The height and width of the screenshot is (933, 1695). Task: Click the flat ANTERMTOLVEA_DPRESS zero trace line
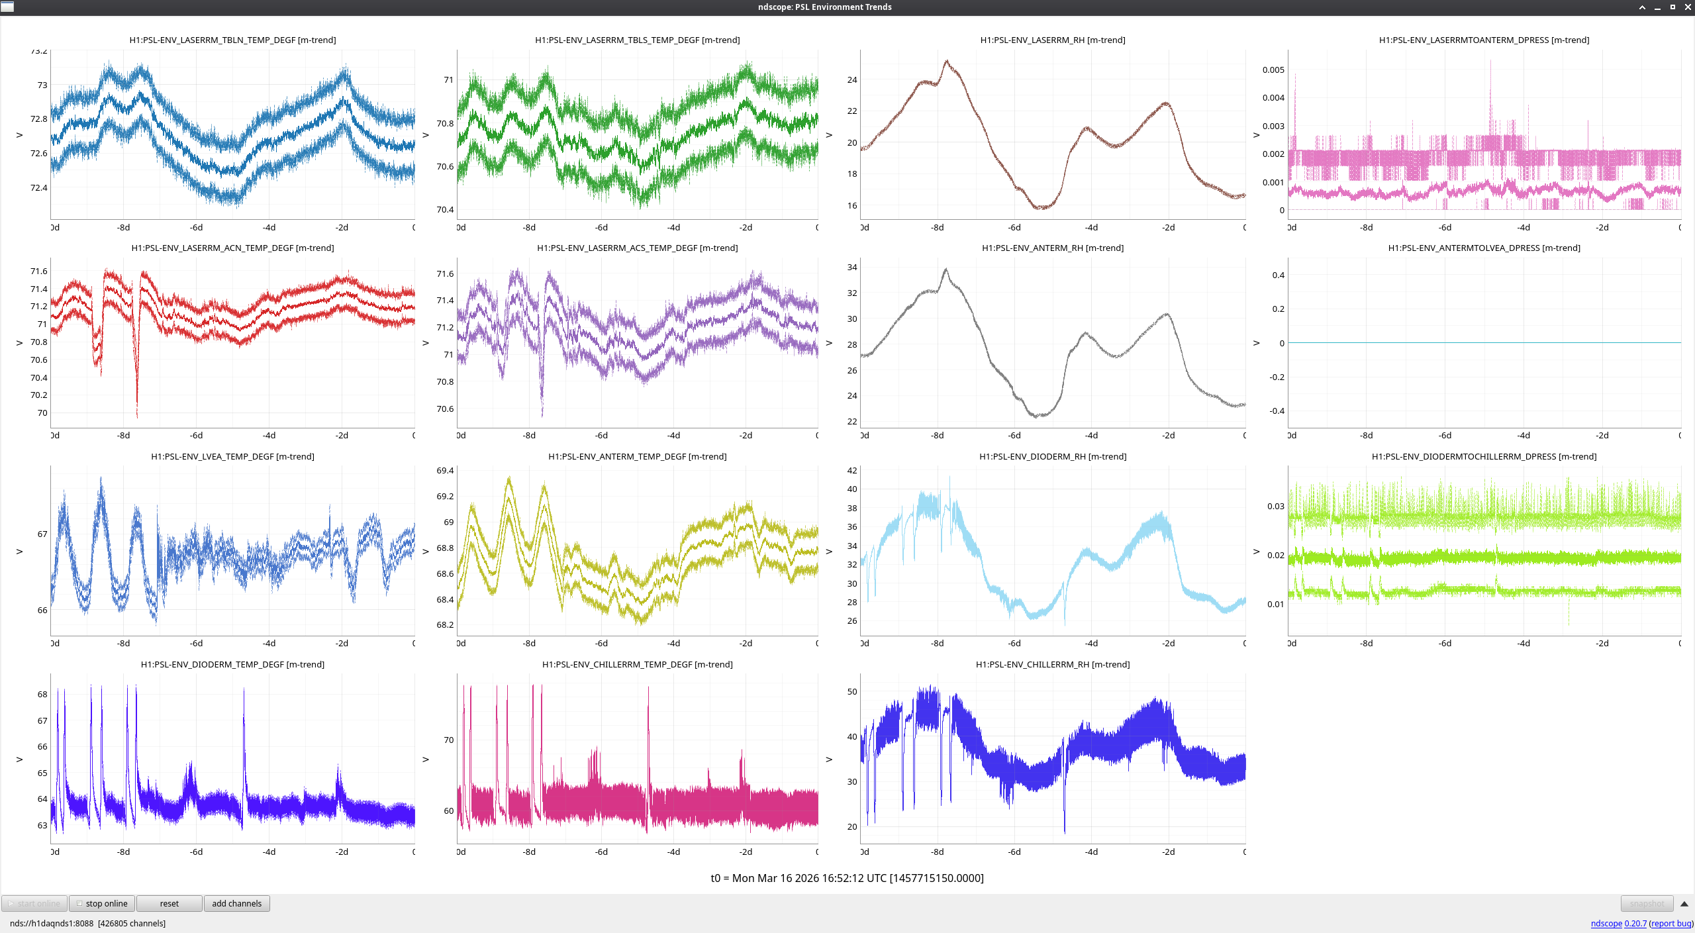(x=1483, y=342)
